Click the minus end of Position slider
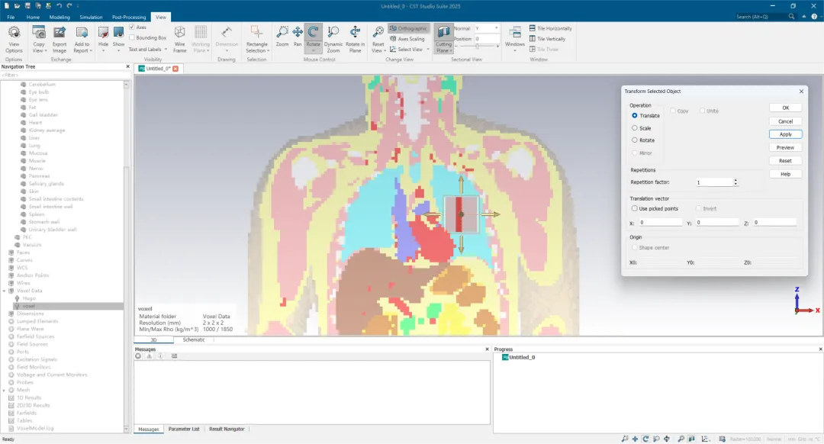Viewport: 824px width, 444px height. pyautogui.click(x=456, y=47)
